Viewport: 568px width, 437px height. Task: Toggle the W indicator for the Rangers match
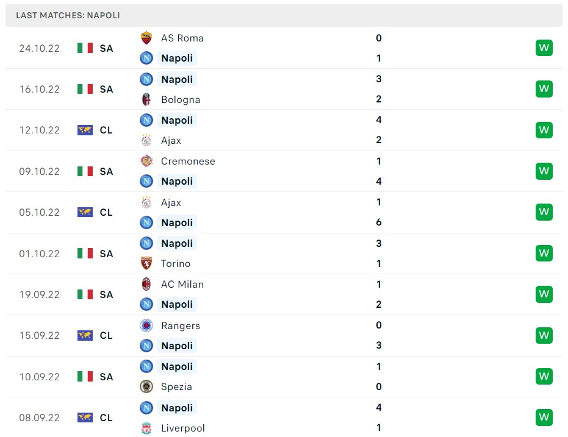pyautogui.click(x=544, y=335)
